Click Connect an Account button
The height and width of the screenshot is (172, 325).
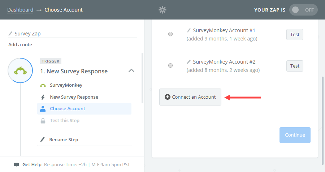190,97
